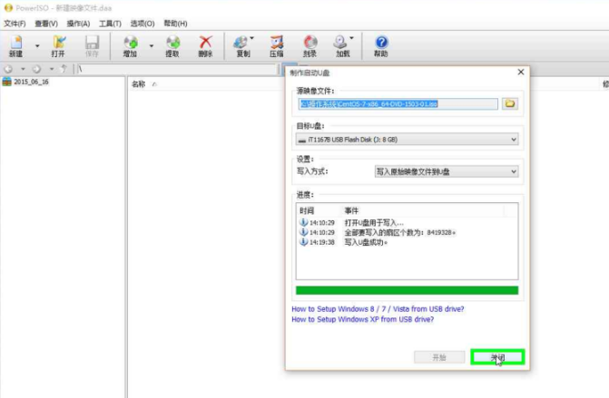Open the New (新建) button dropdown arrow
Screen dimensions: 609x398
pos(37,44)
